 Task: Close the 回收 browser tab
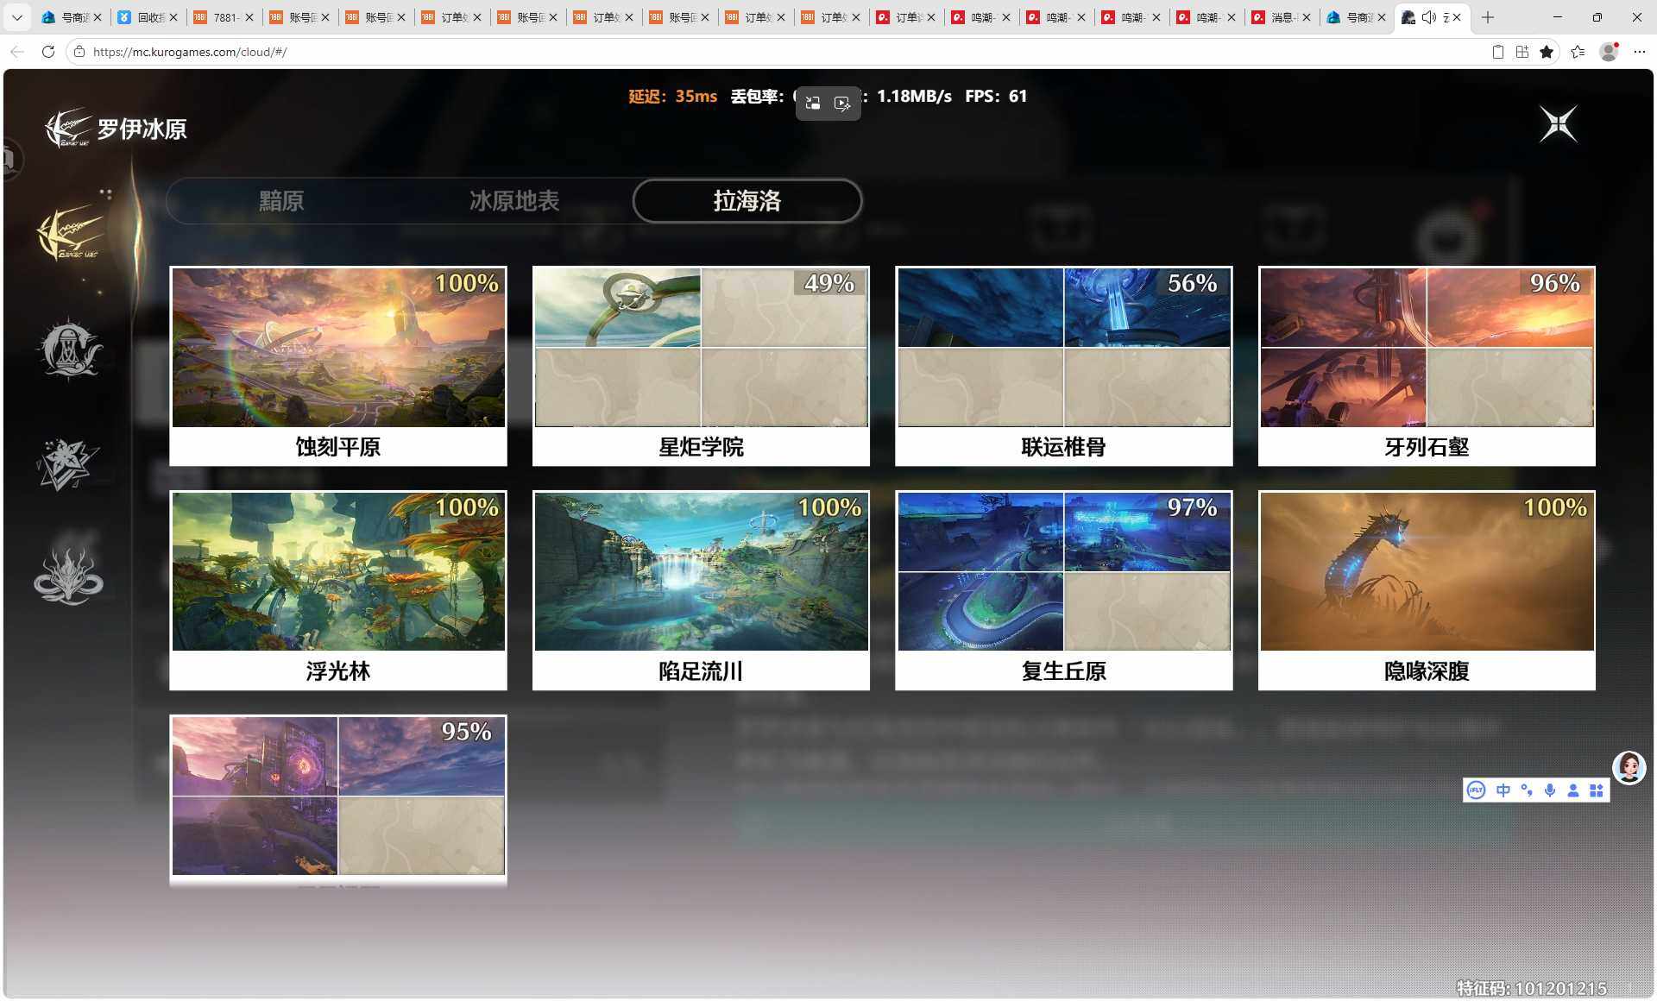173,17
